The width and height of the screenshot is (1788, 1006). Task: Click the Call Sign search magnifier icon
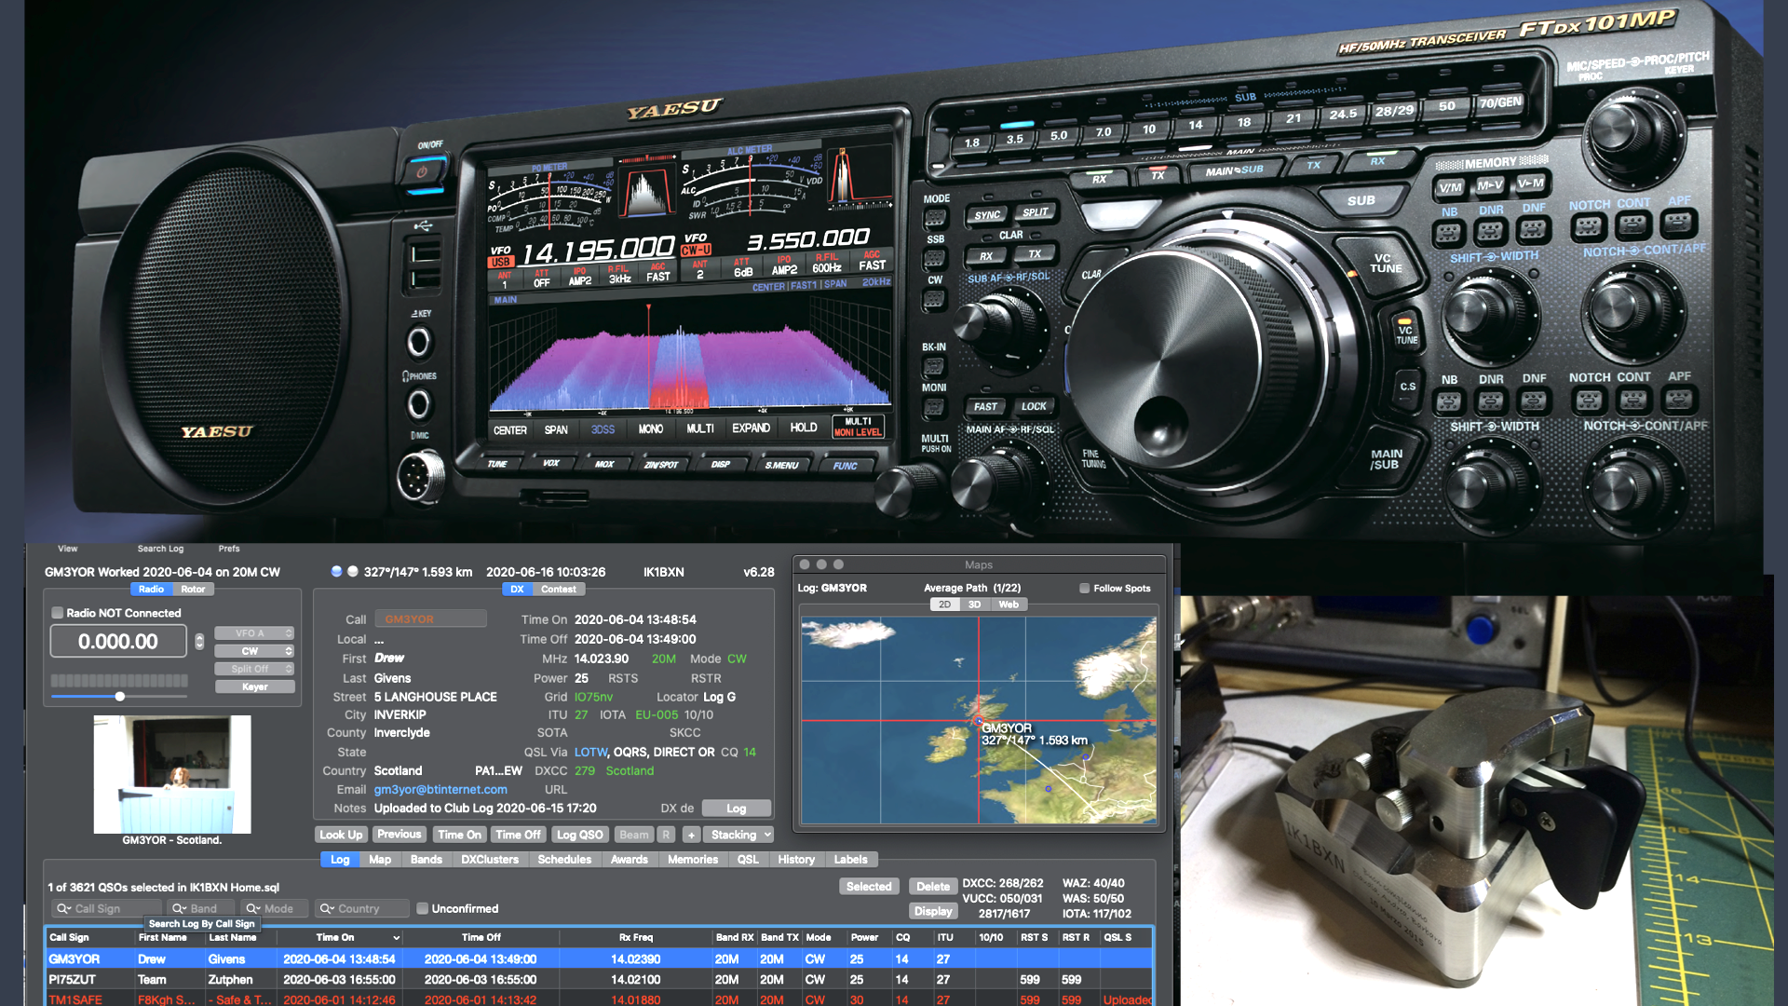63,908
